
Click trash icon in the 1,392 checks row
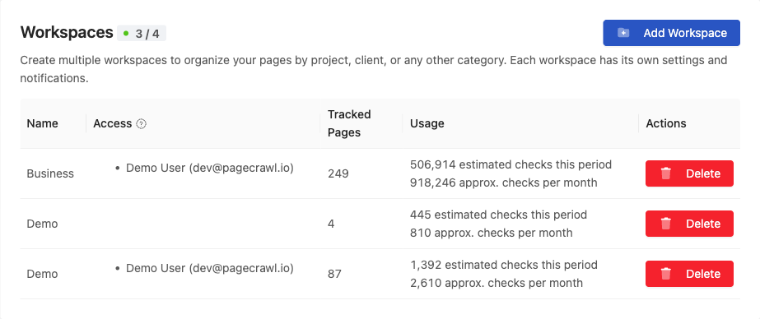point(666,274)
